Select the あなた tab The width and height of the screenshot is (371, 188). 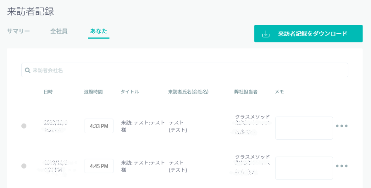[x=99, y=31]
